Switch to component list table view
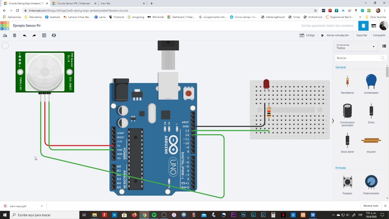Viewport: 389px width, 219px height. coord(374,26)
